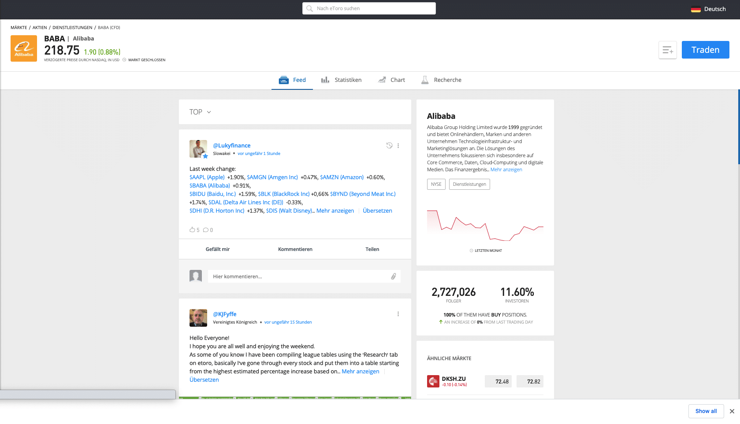
Task: Click the market closed clock icon
Action: [x=124, y=60]
